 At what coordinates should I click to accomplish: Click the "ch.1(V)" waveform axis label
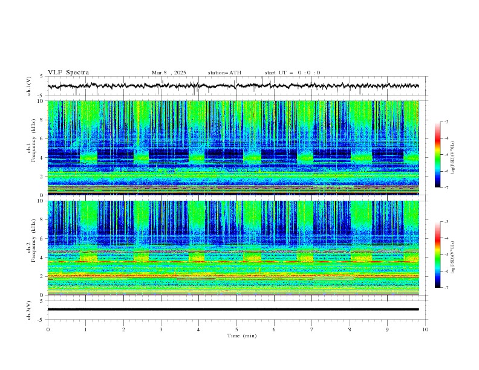[29, 86]
